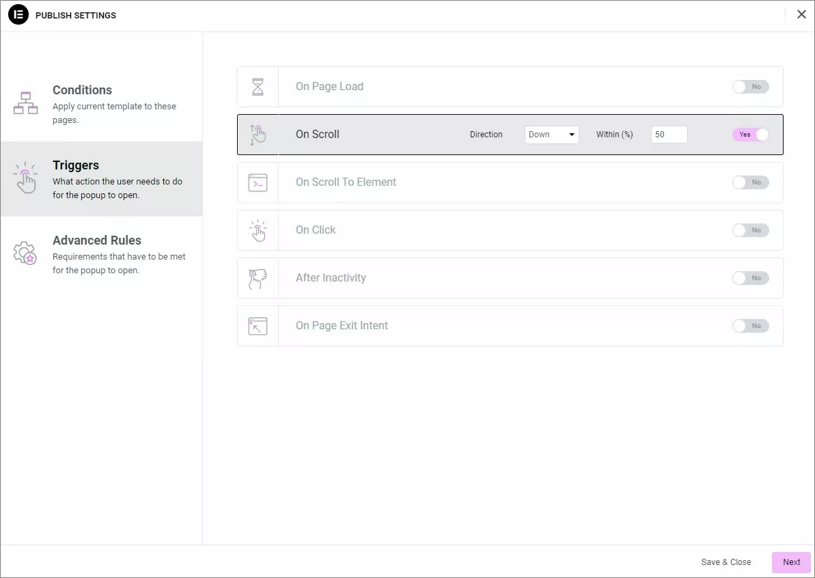This screenshot has height=578, width=815.
Task: Click the On Page Exit Intent arrow icon
Action: pos(258,326)
